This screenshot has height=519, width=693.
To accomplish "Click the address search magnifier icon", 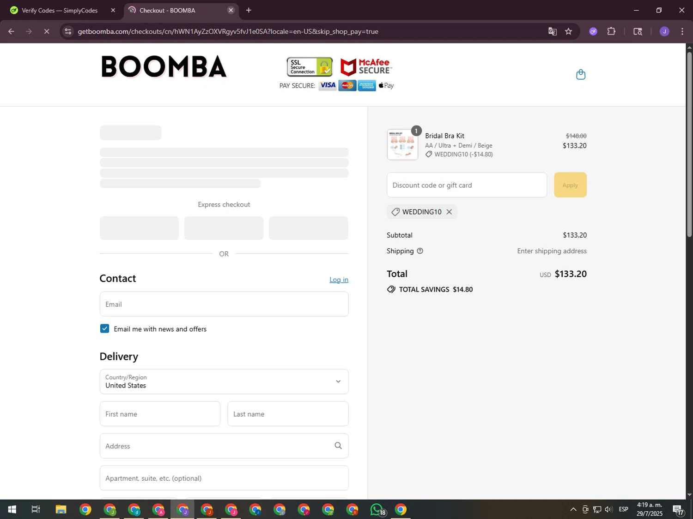I will tap(338, 446).
